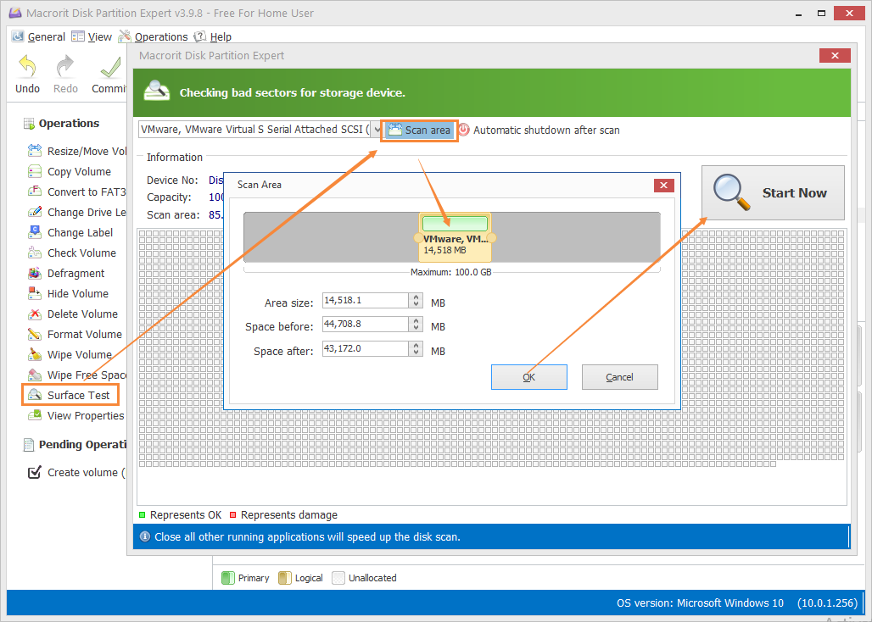This screenshot has height=622, width=872.
Task: Click the Delete Volume red X icon
Action: click(x=35, y=314)
